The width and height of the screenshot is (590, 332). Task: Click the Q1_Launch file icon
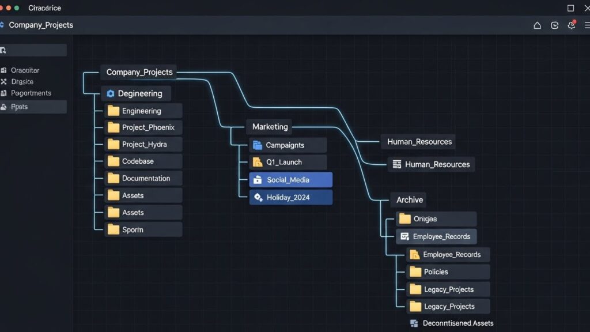(258, 163)
